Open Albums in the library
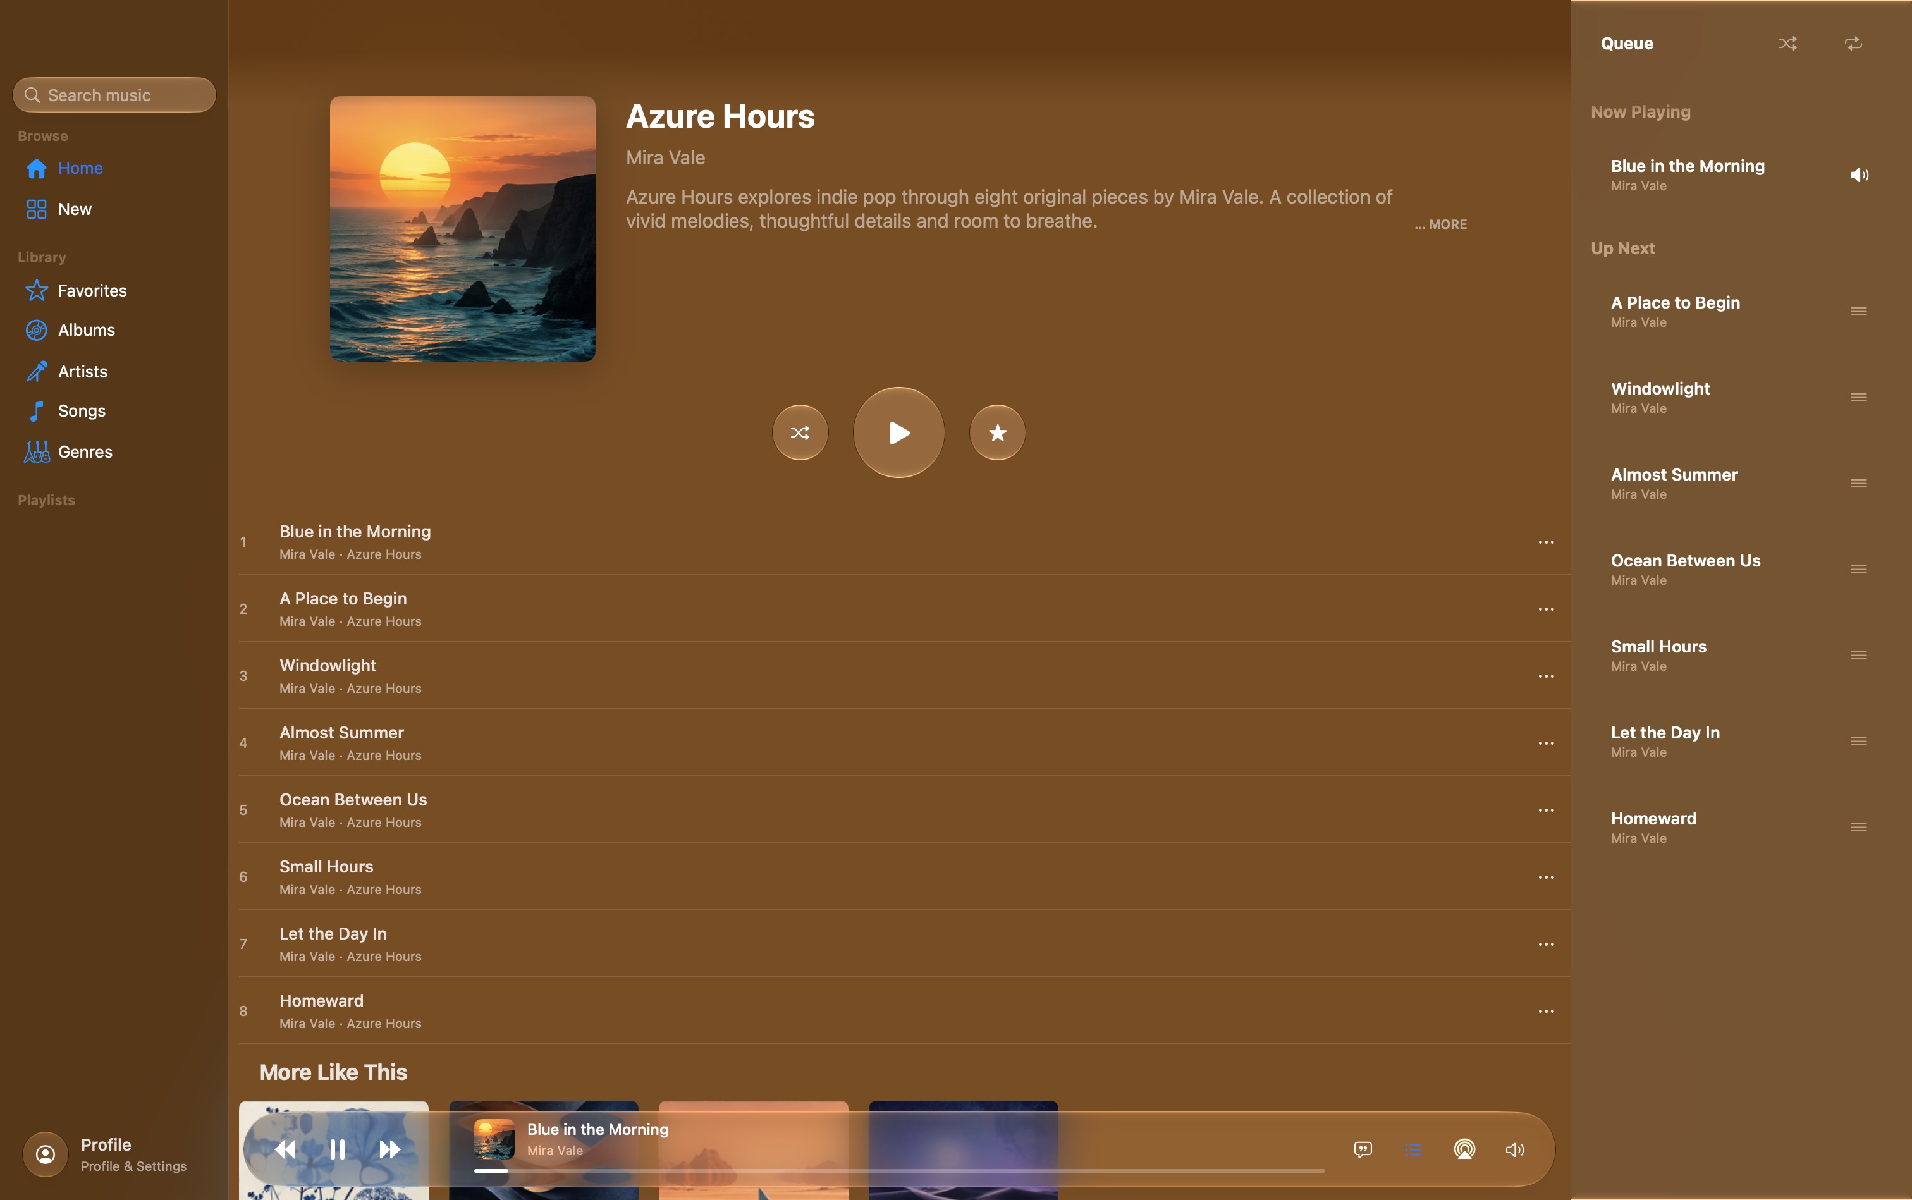Image resolution: width=1912 pixels, height=1200 pixels. tap(114, 330)
